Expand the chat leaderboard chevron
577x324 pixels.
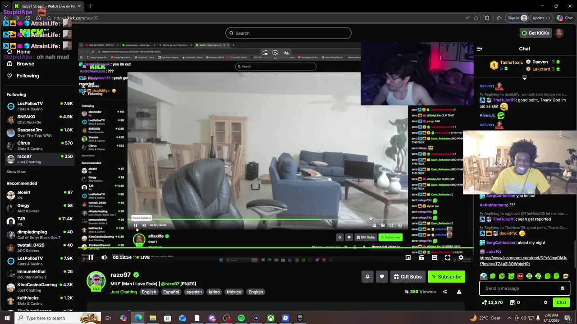524,78
